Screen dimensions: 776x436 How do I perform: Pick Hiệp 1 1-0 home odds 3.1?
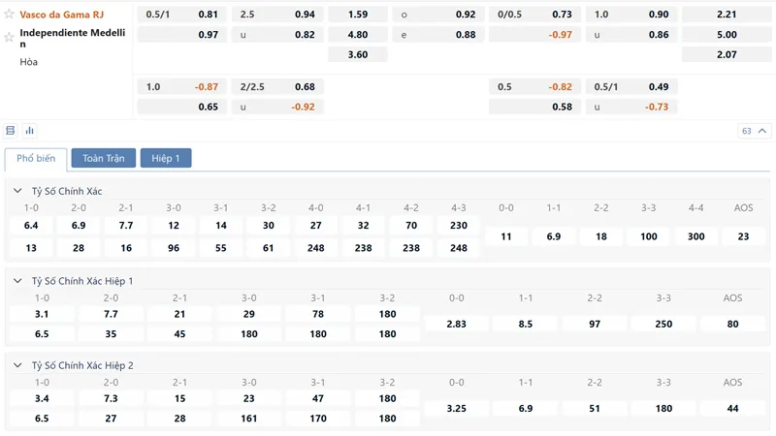point(42,314)
